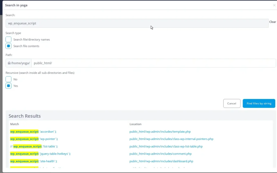Choose No for recursive search
Image resolution: width=277 pixels, height=173 pixels.
8,79
